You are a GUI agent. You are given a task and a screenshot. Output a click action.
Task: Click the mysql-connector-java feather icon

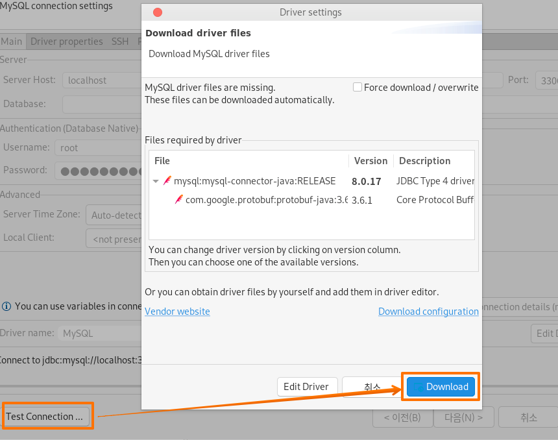point(167,180)
